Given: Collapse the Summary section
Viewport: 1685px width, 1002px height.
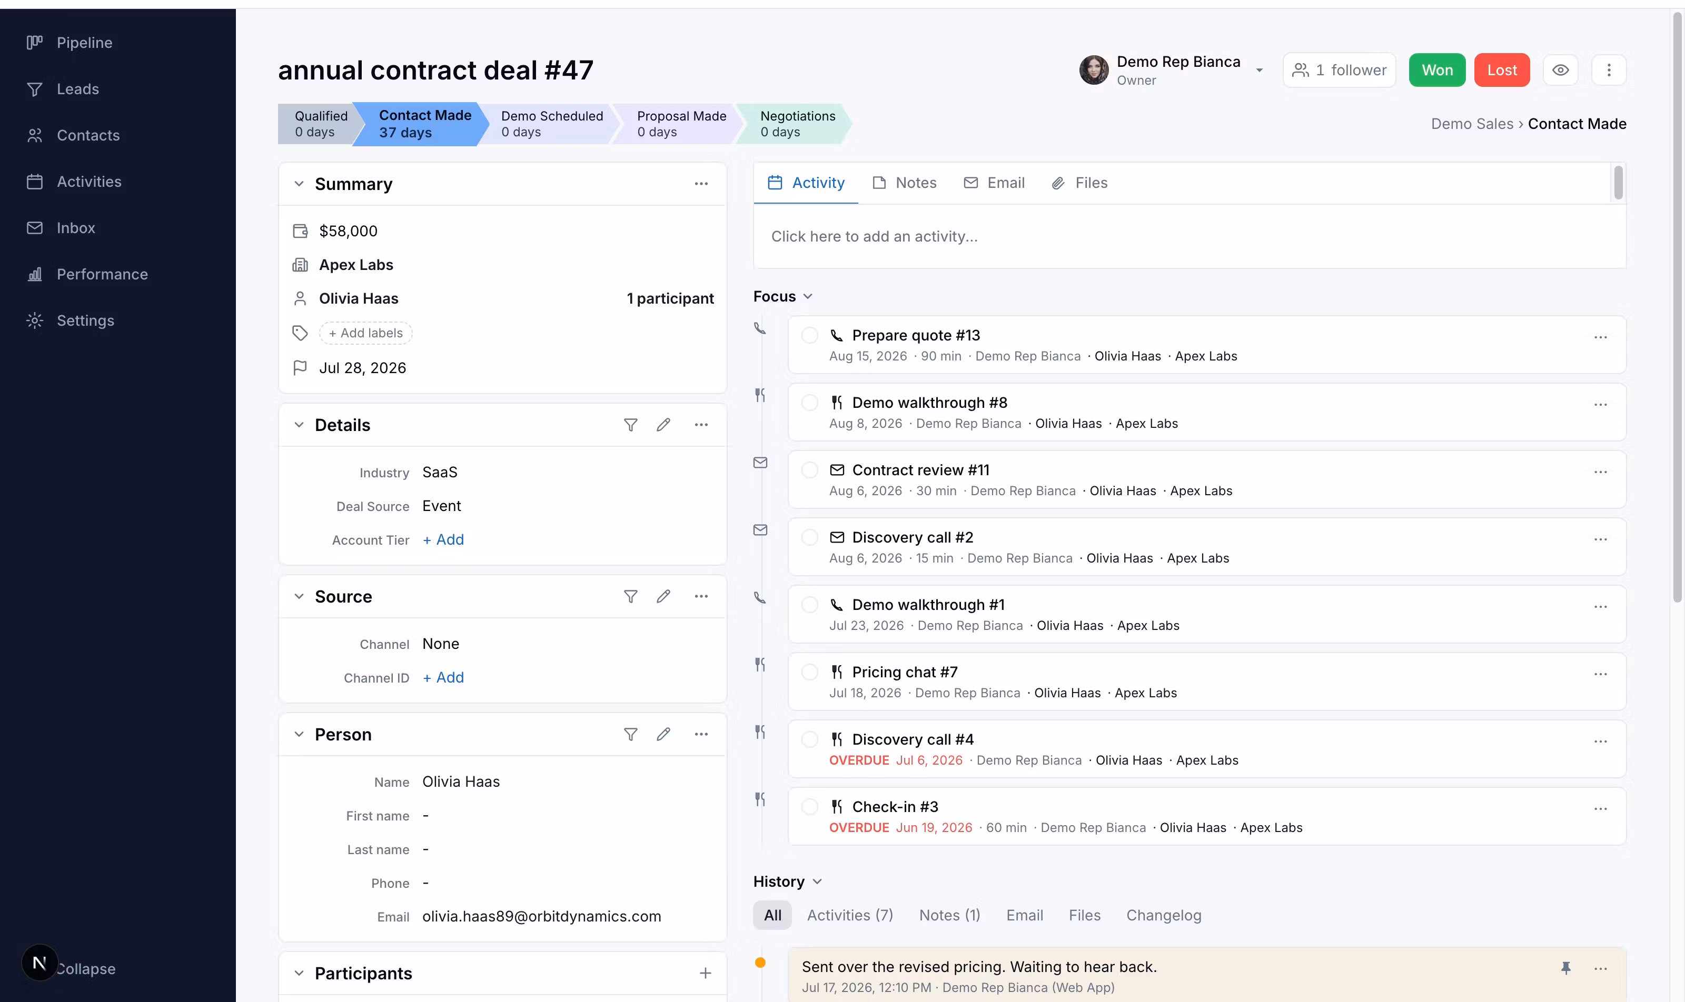Looking at the screenshot, I should tap(299, 184).
